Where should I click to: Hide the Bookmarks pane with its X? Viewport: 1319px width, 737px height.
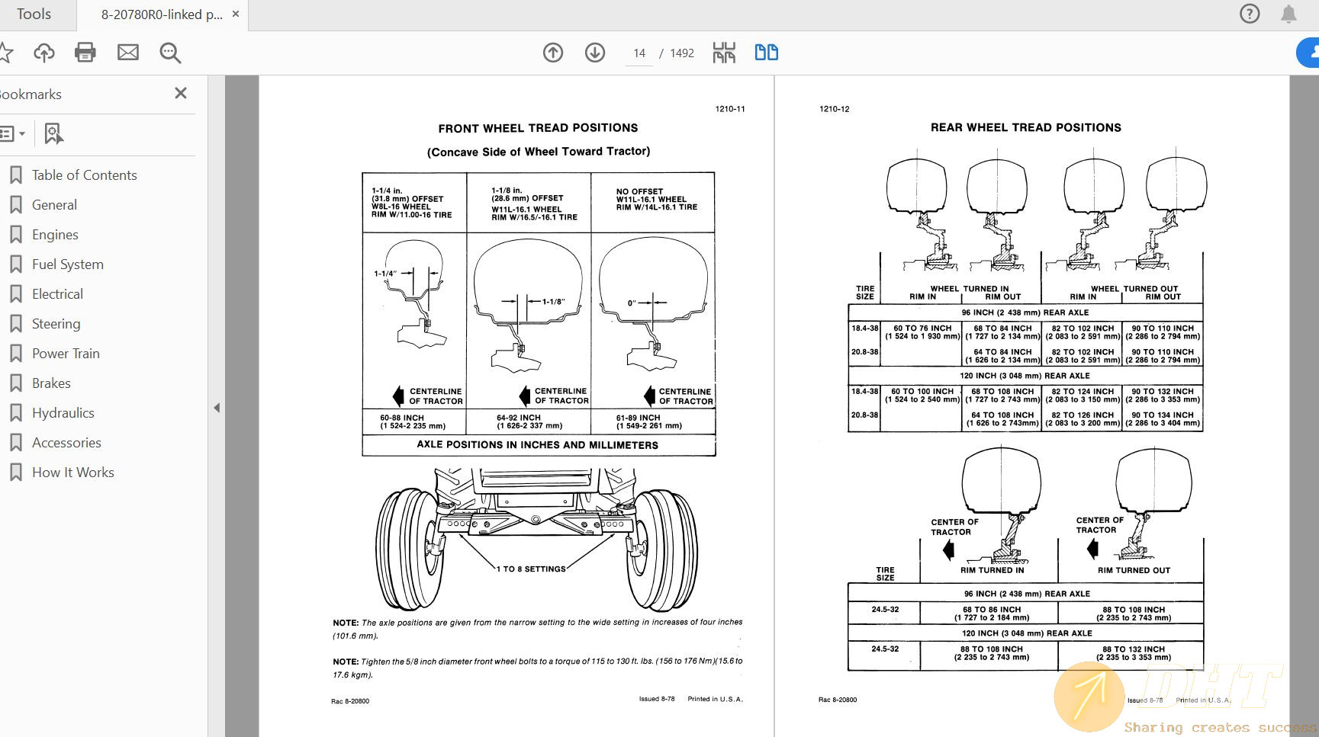coord(181,93)
